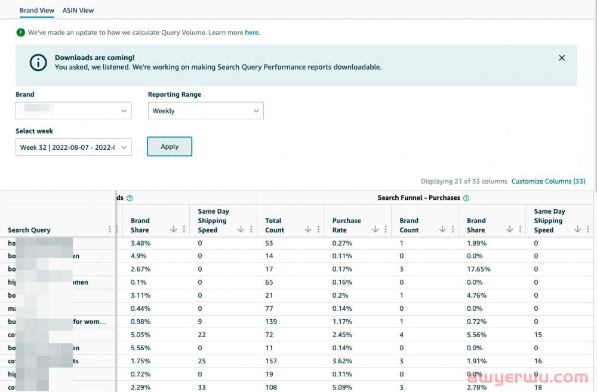Click the Search Query column menu dots

click(x=109, y=230)
